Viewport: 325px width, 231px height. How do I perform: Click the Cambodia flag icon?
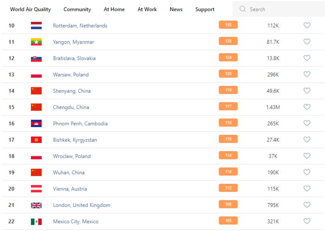click(36, 123)
